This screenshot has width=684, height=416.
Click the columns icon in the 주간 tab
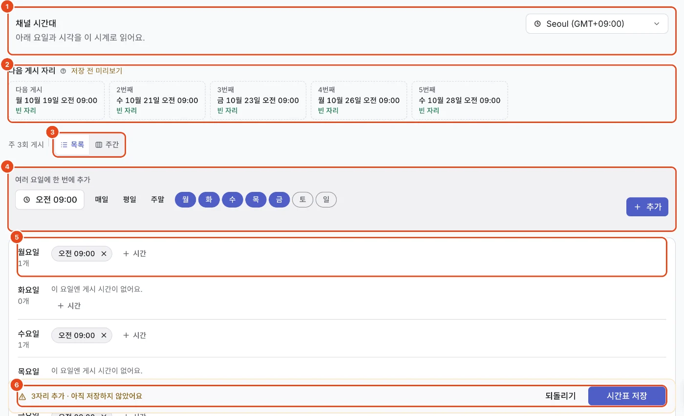coord(99,145)
